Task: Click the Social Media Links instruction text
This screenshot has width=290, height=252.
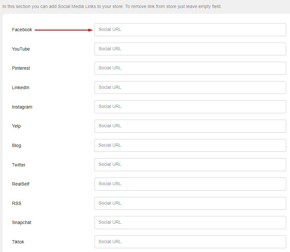Action: coord(112,6)
